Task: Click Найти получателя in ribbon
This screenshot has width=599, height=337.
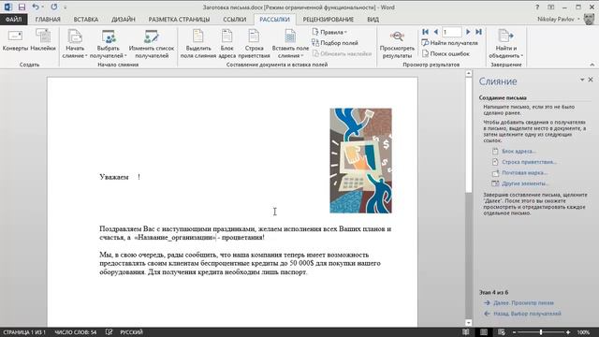Action: [x=449, y=43]
